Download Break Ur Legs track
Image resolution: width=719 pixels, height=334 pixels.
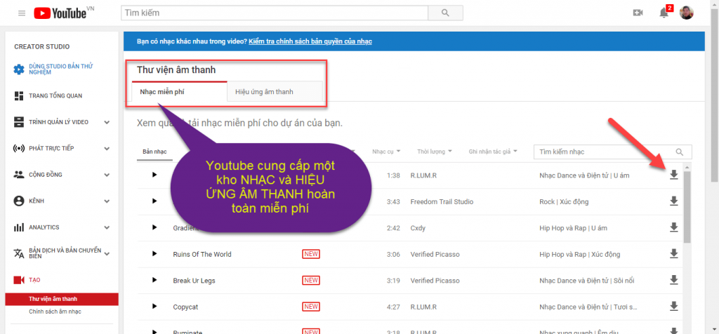click(x=673, y=280)
